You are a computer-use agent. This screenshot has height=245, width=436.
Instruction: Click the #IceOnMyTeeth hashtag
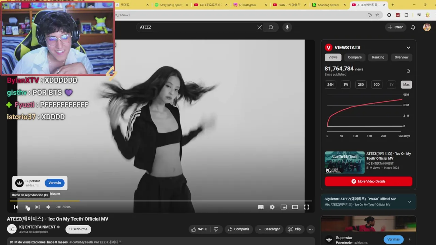click(81, 242)
